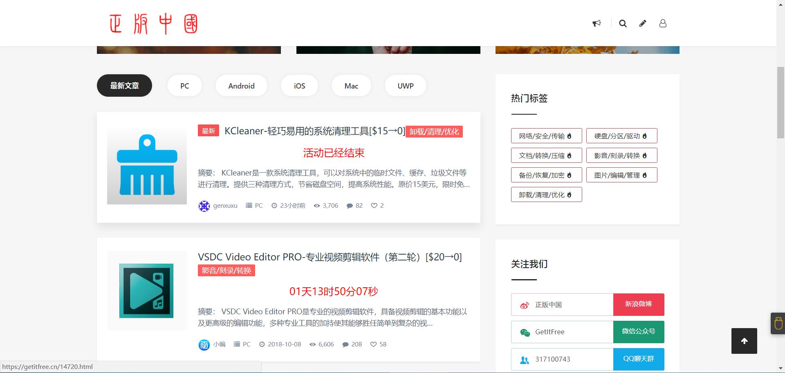The width and height of the screenshot is (785, 373).
Task: Select the 卸载/清理/优化 hot tag in sidebar
Action: point(546,195)
